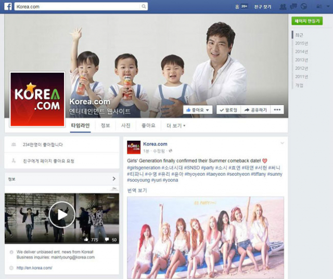Select Recent (최근) in timeline sidebar
This screenshot has width=333, height=279.
pos(299,35)
